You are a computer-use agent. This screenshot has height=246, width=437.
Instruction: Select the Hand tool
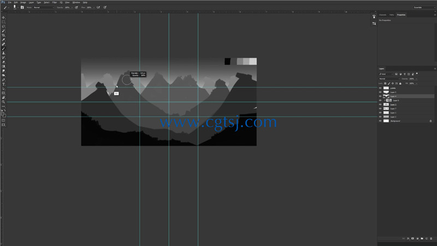coord(3,98)
